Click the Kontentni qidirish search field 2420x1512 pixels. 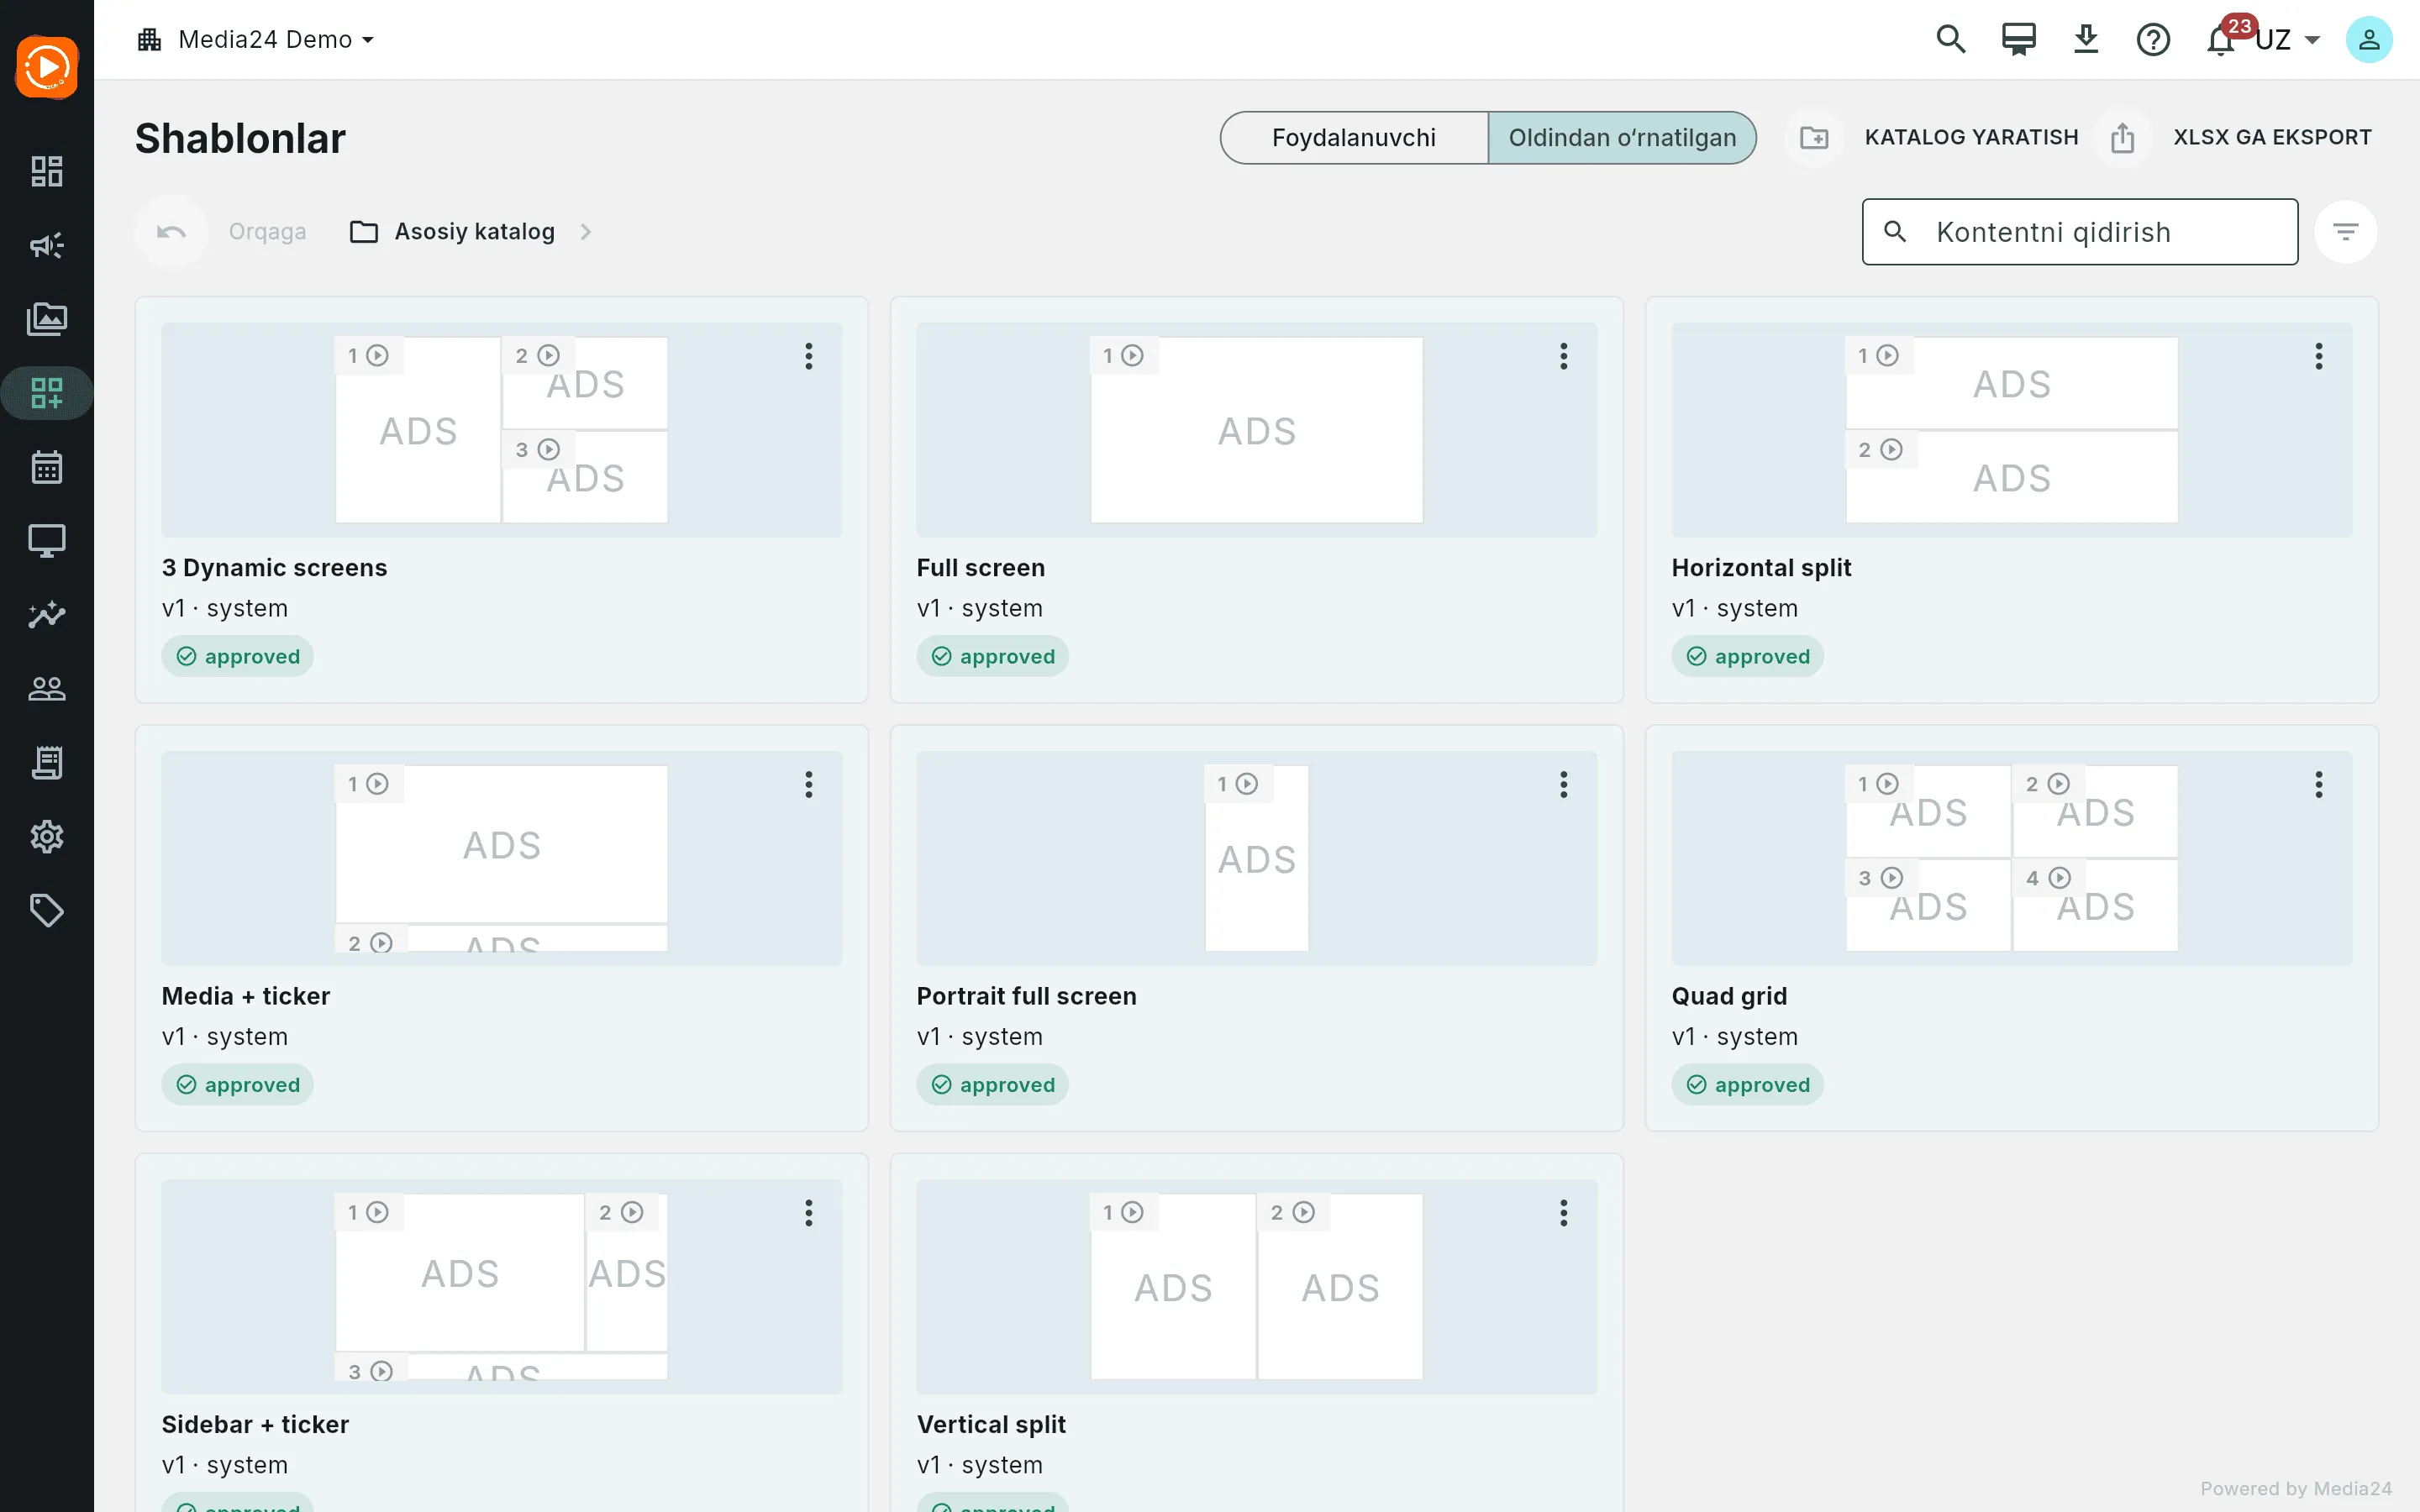click(x=2080, y=232)
